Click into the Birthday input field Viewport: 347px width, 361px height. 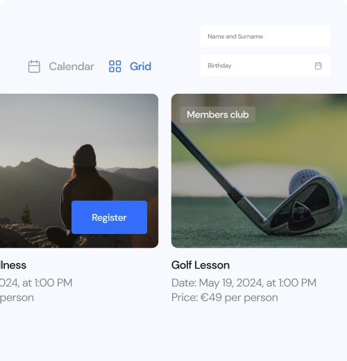pyautogui.click(x=265, y=66)
